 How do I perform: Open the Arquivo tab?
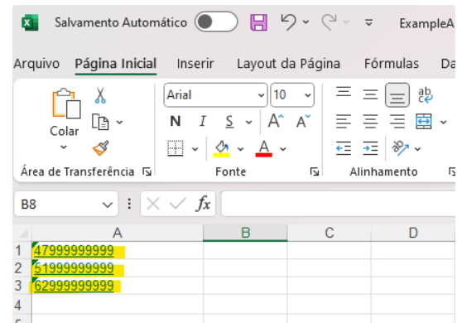tap(36, 64)
